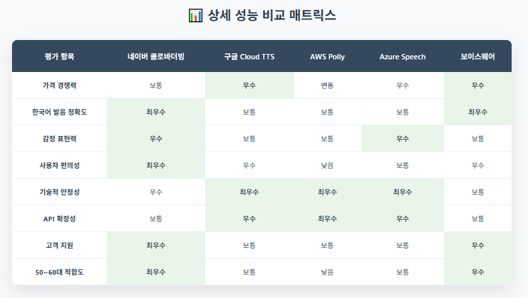
Task: Click the AWS Polly column header
Action: point(327,57)
